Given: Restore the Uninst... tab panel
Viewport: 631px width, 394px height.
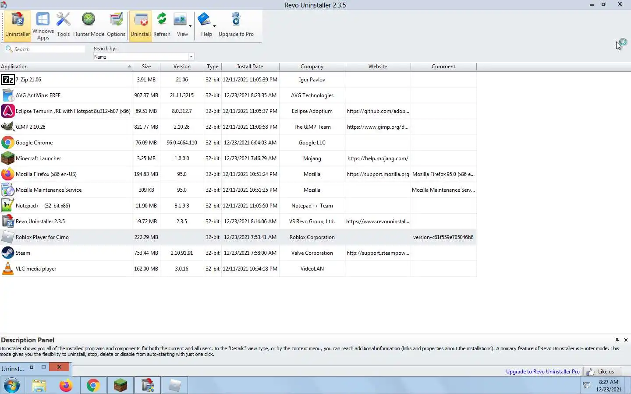Looking at the screenshot, I should point(32,367).
